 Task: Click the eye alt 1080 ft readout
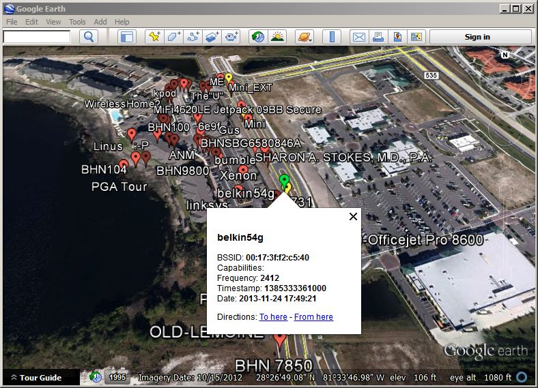tap(481, 377)
